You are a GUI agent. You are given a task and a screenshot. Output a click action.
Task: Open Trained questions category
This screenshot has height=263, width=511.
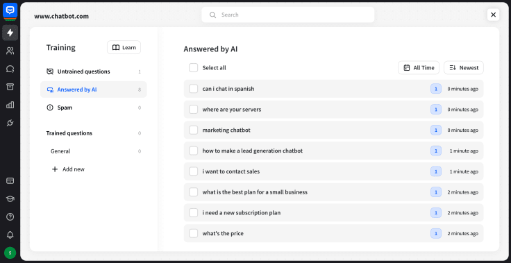coord(94,133)
